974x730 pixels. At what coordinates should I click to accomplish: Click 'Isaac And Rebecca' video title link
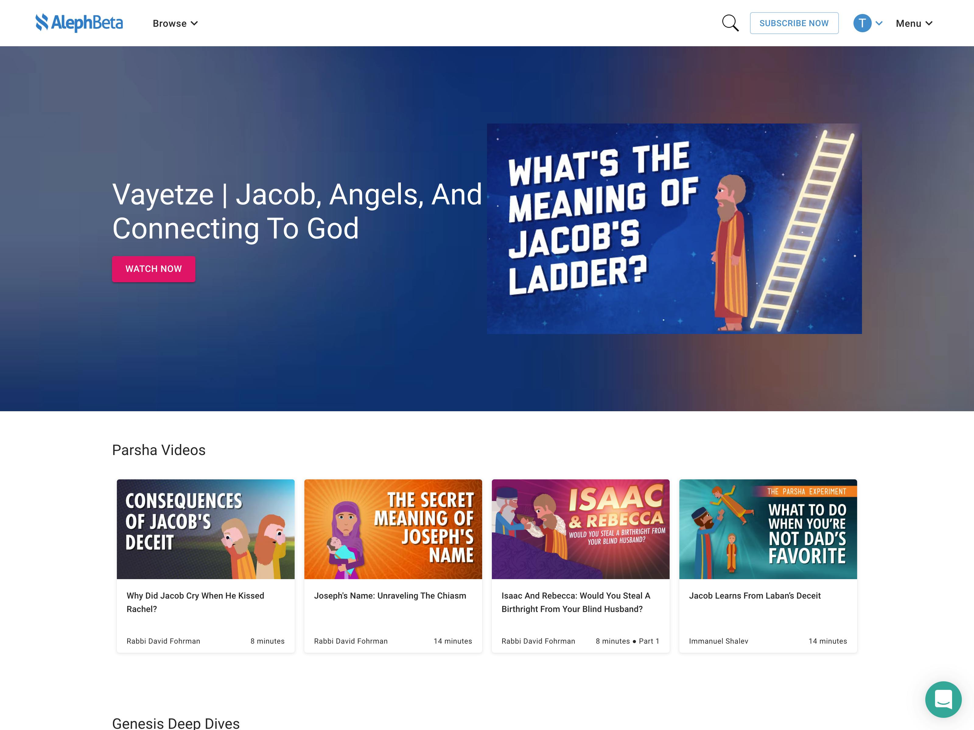pyautogui.click(x=576, y=602)
